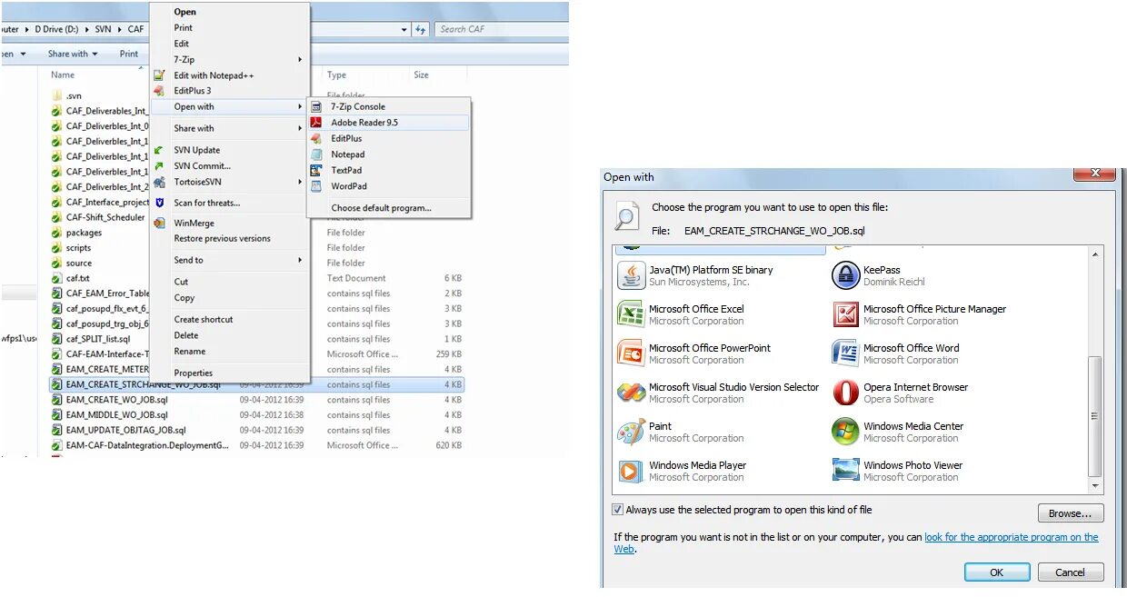
Task: Click Delete in the context menu
Action: (x=186, y=335)
